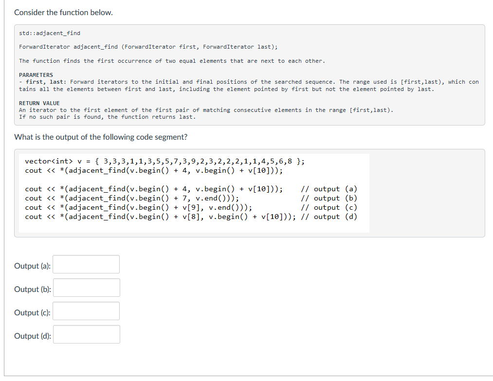Click the '// output (b)' comment
Screen dimensions: 493x381
(x=329, y=199)
